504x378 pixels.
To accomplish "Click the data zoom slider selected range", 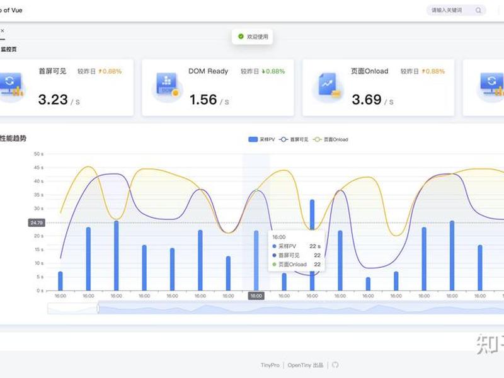I will click(301, 309).
